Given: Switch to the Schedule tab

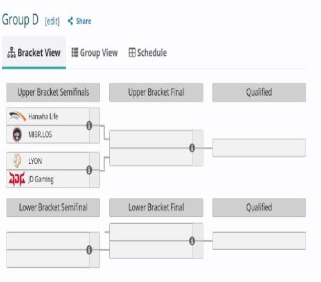Looking at the screenshot, I should (148, 53).
